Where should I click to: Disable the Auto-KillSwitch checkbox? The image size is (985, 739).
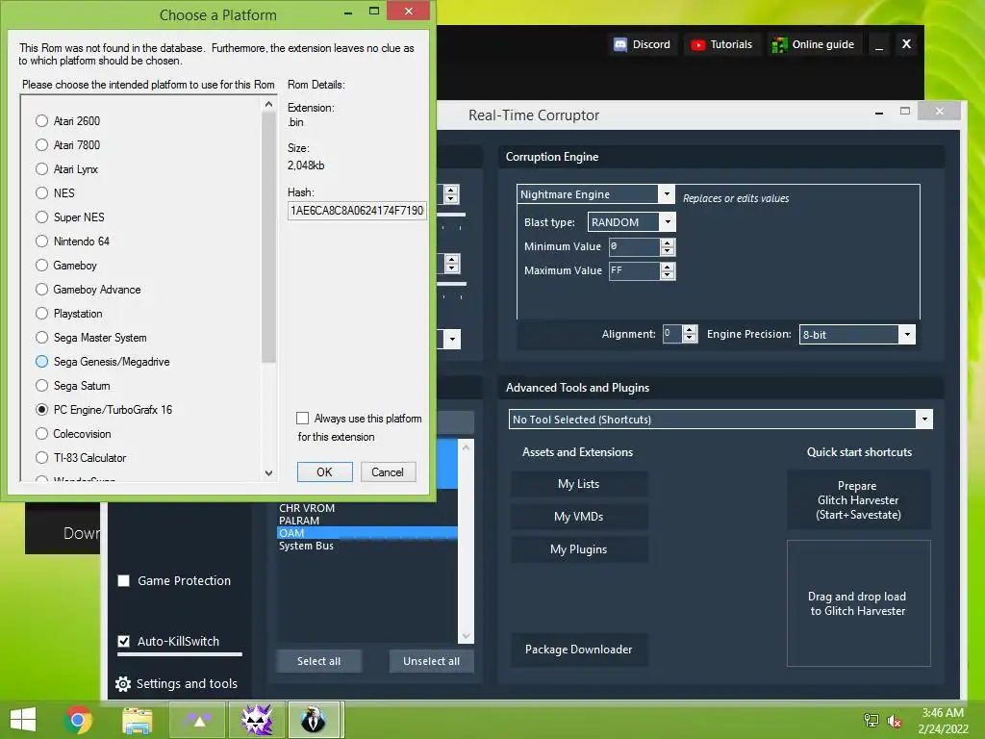(x=124, y=641)
